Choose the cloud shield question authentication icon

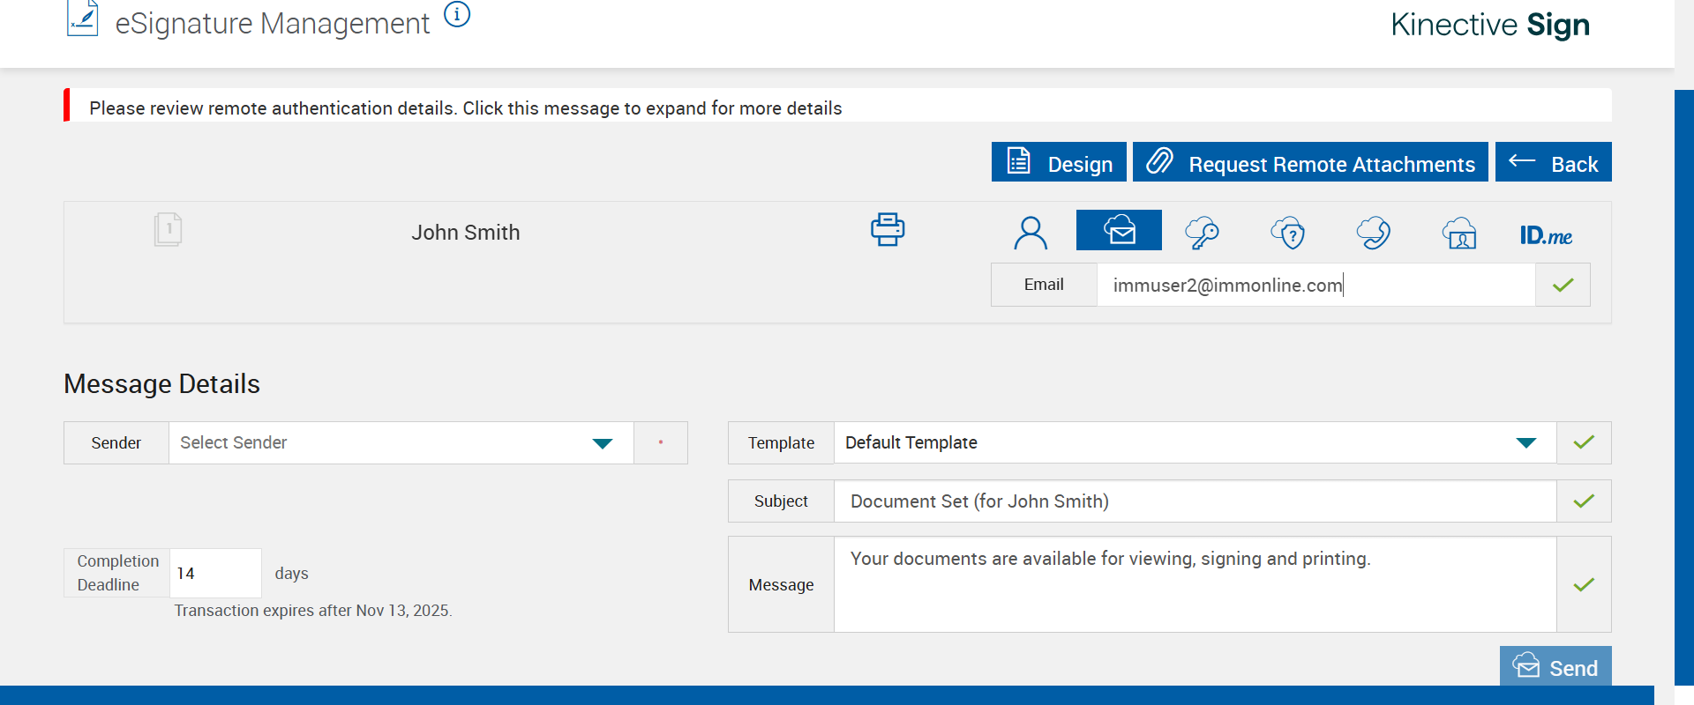coord(1288,233)
